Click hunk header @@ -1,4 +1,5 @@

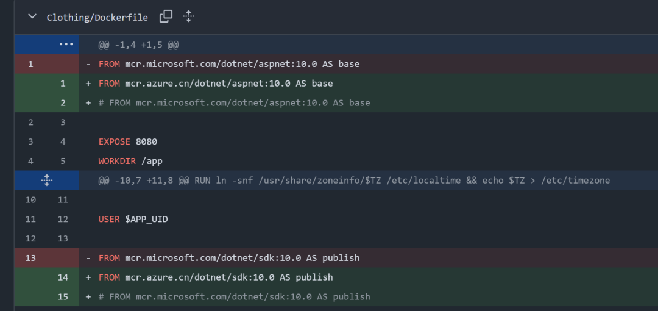click(x=138, y=45)
